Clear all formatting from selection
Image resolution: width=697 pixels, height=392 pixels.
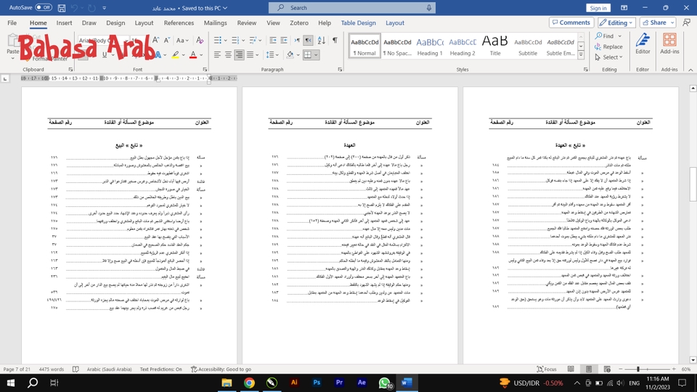200,40
